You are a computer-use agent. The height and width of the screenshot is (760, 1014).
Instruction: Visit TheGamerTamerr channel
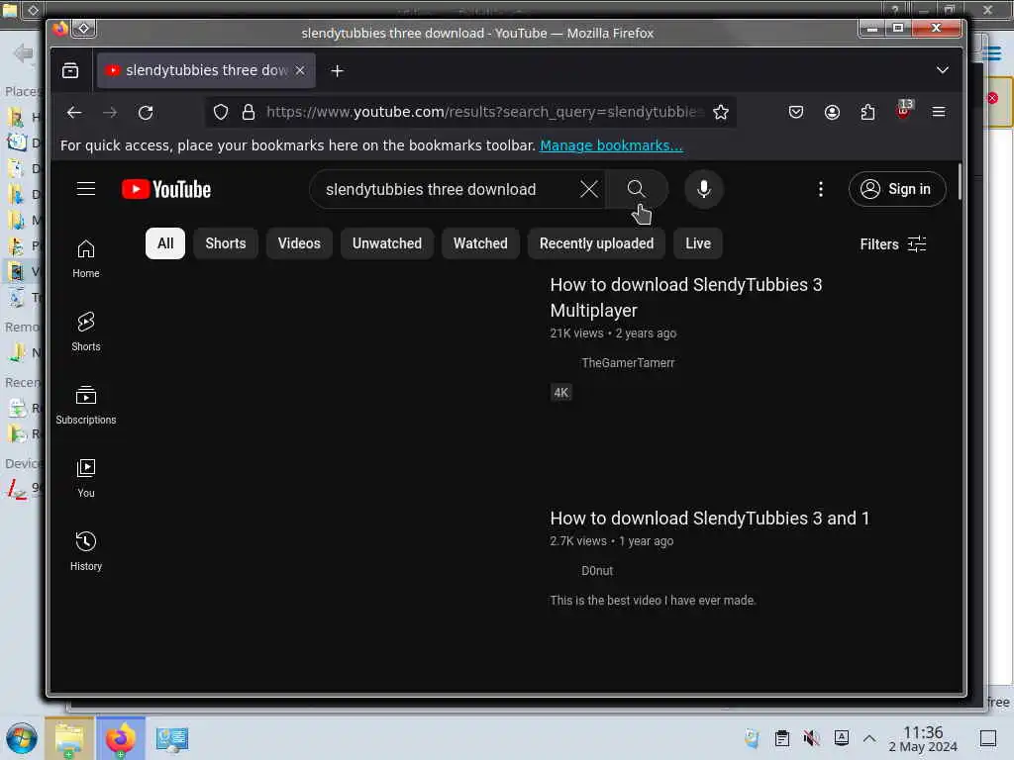(x=627, y=363)
